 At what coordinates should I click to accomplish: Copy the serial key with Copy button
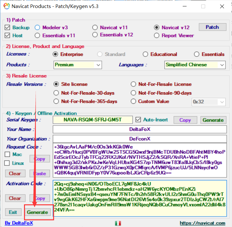coord(185,120)
